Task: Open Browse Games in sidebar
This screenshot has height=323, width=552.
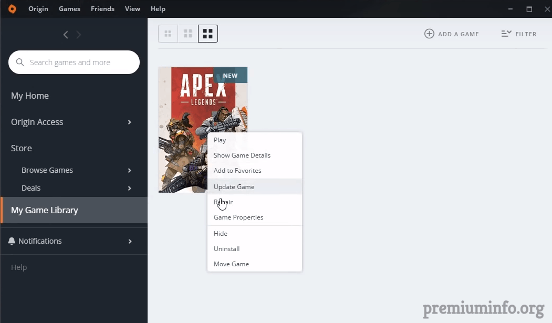Action: click(47, 170)
